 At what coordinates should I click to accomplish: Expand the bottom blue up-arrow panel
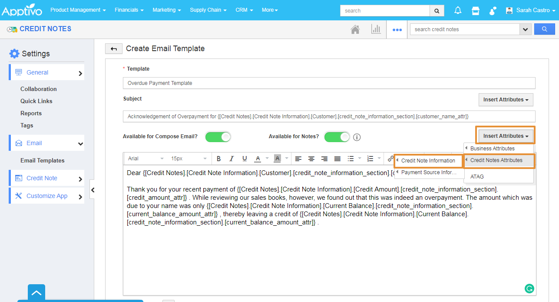36,293
